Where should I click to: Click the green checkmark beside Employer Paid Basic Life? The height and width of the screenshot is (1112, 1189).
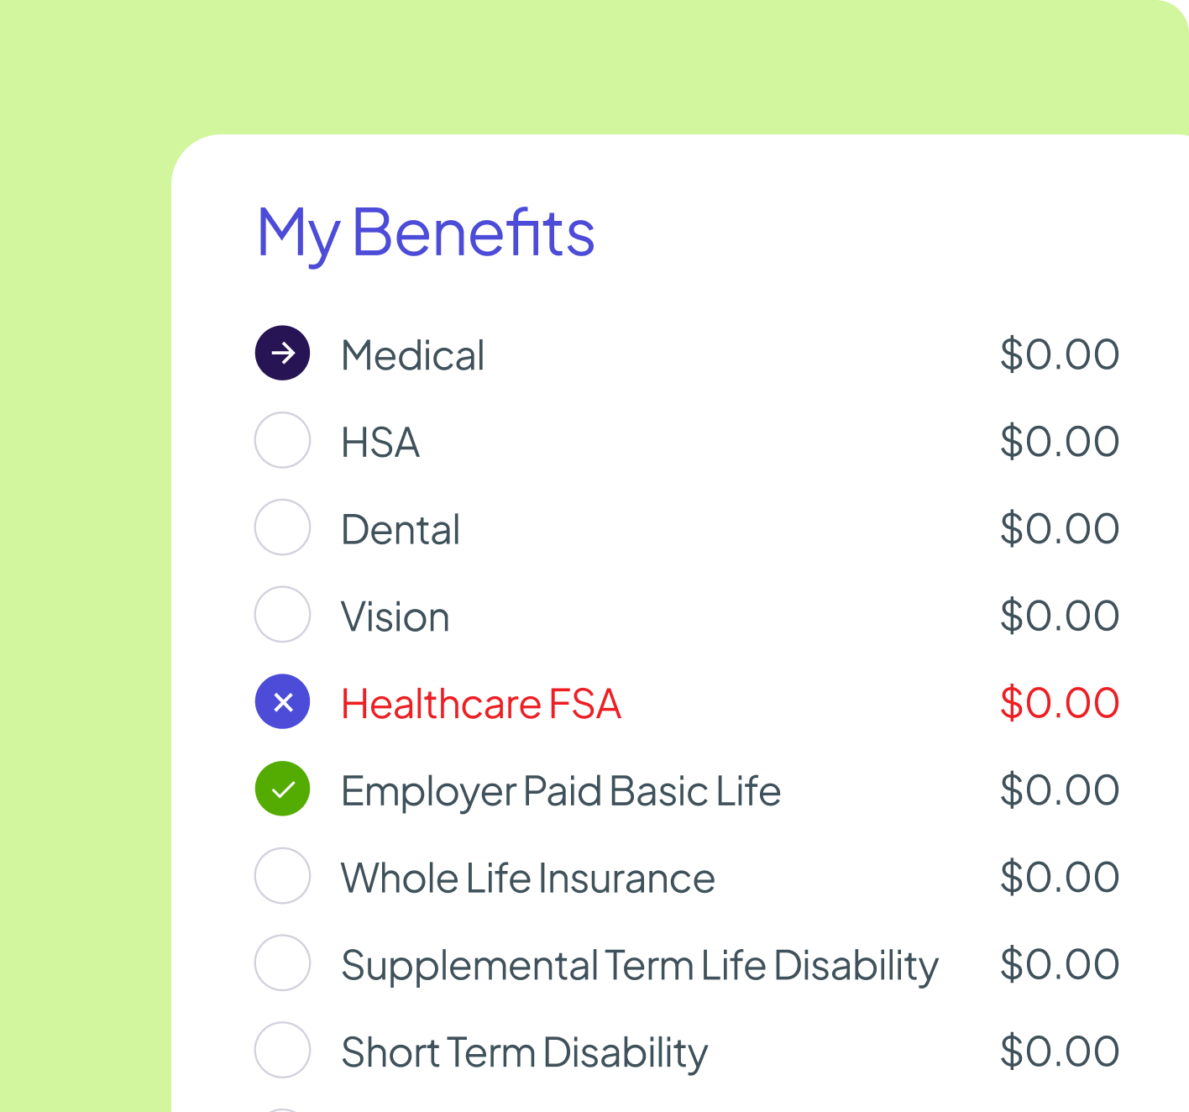(x=283, y=789)
